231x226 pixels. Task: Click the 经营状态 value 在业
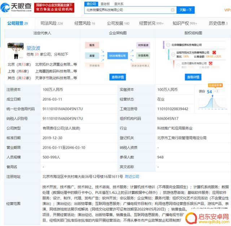tap(161, 99)
